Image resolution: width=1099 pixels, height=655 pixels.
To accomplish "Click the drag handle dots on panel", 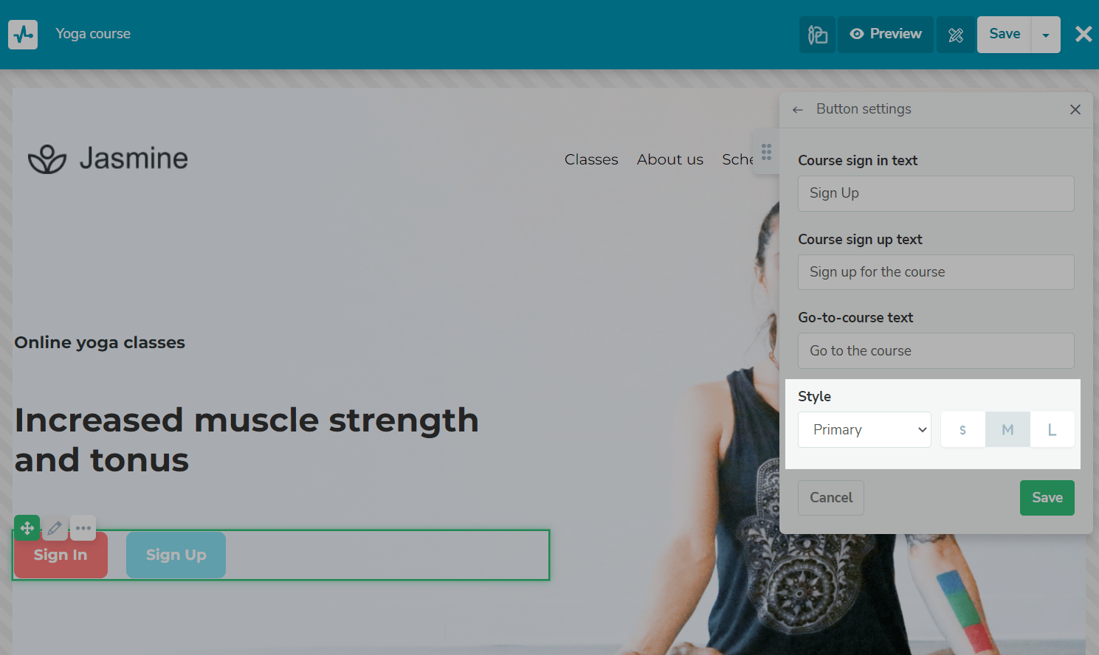I will pyautogui.click(x=766, y=152).
